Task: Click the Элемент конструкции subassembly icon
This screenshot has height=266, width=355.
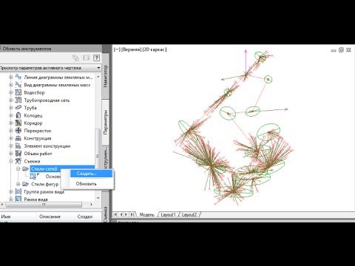Action: [x=18, y=146]
